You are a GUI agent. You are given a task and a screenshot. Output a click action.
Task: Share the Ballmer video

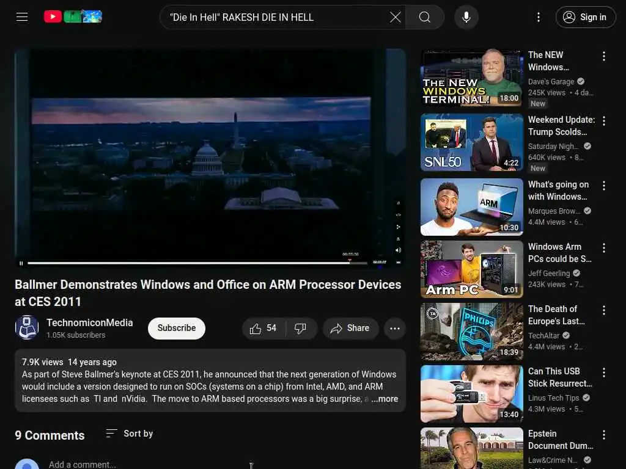click(350, 328)
